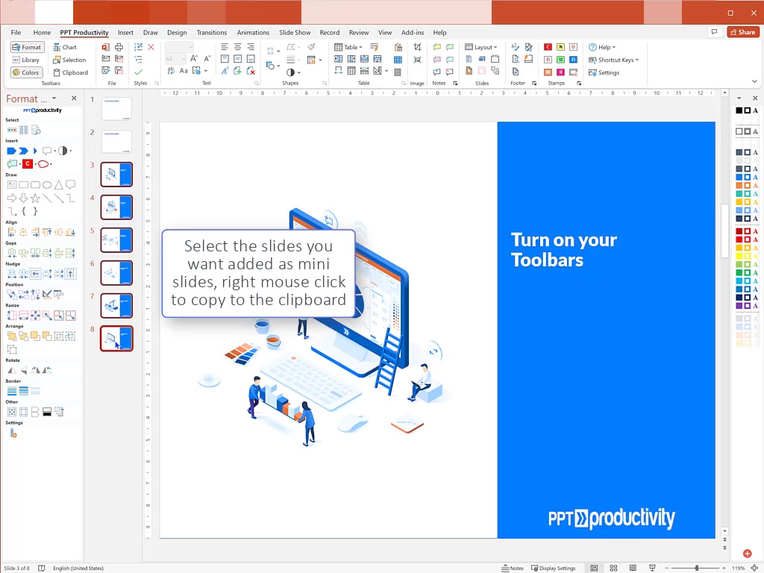Select the purple fill color swatch
This screenshot has width=764, height=573.
tap(739, 305)
